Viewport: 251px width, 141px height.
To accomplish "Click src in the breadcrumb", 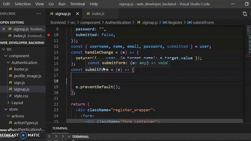I will pyautogui.click(x=73, y=23).
